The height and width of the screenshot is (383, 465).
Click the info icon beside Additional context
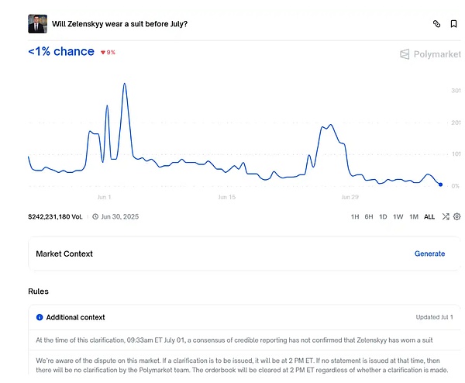[40, 317]
